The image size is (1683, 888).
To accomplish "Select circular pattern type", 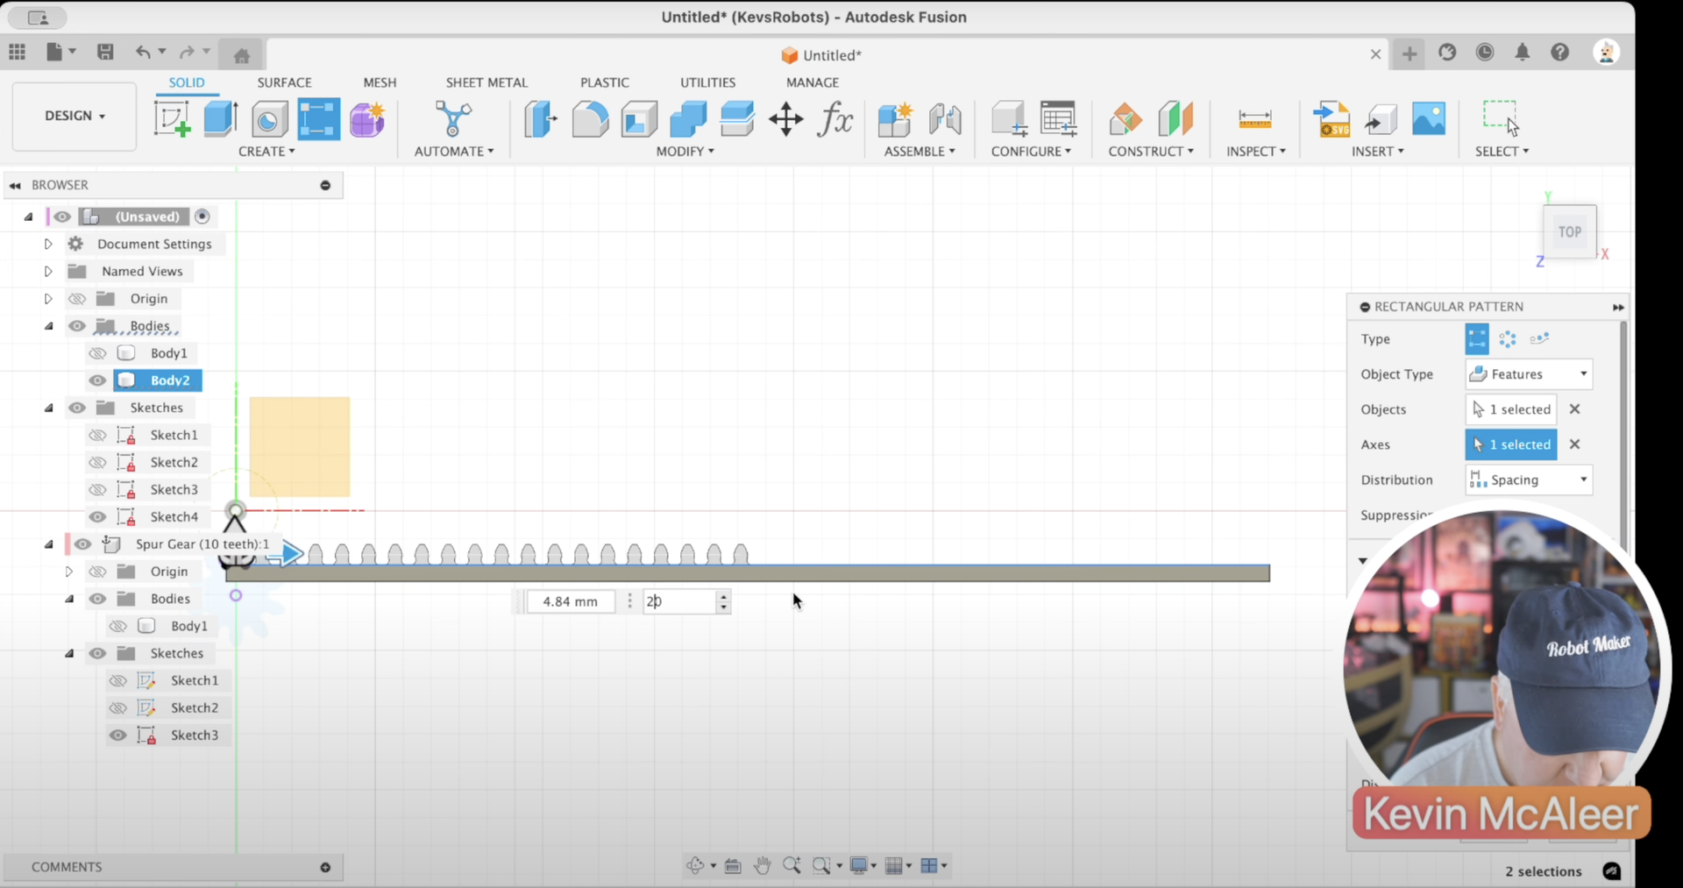I will click(x=1508, y=339).
